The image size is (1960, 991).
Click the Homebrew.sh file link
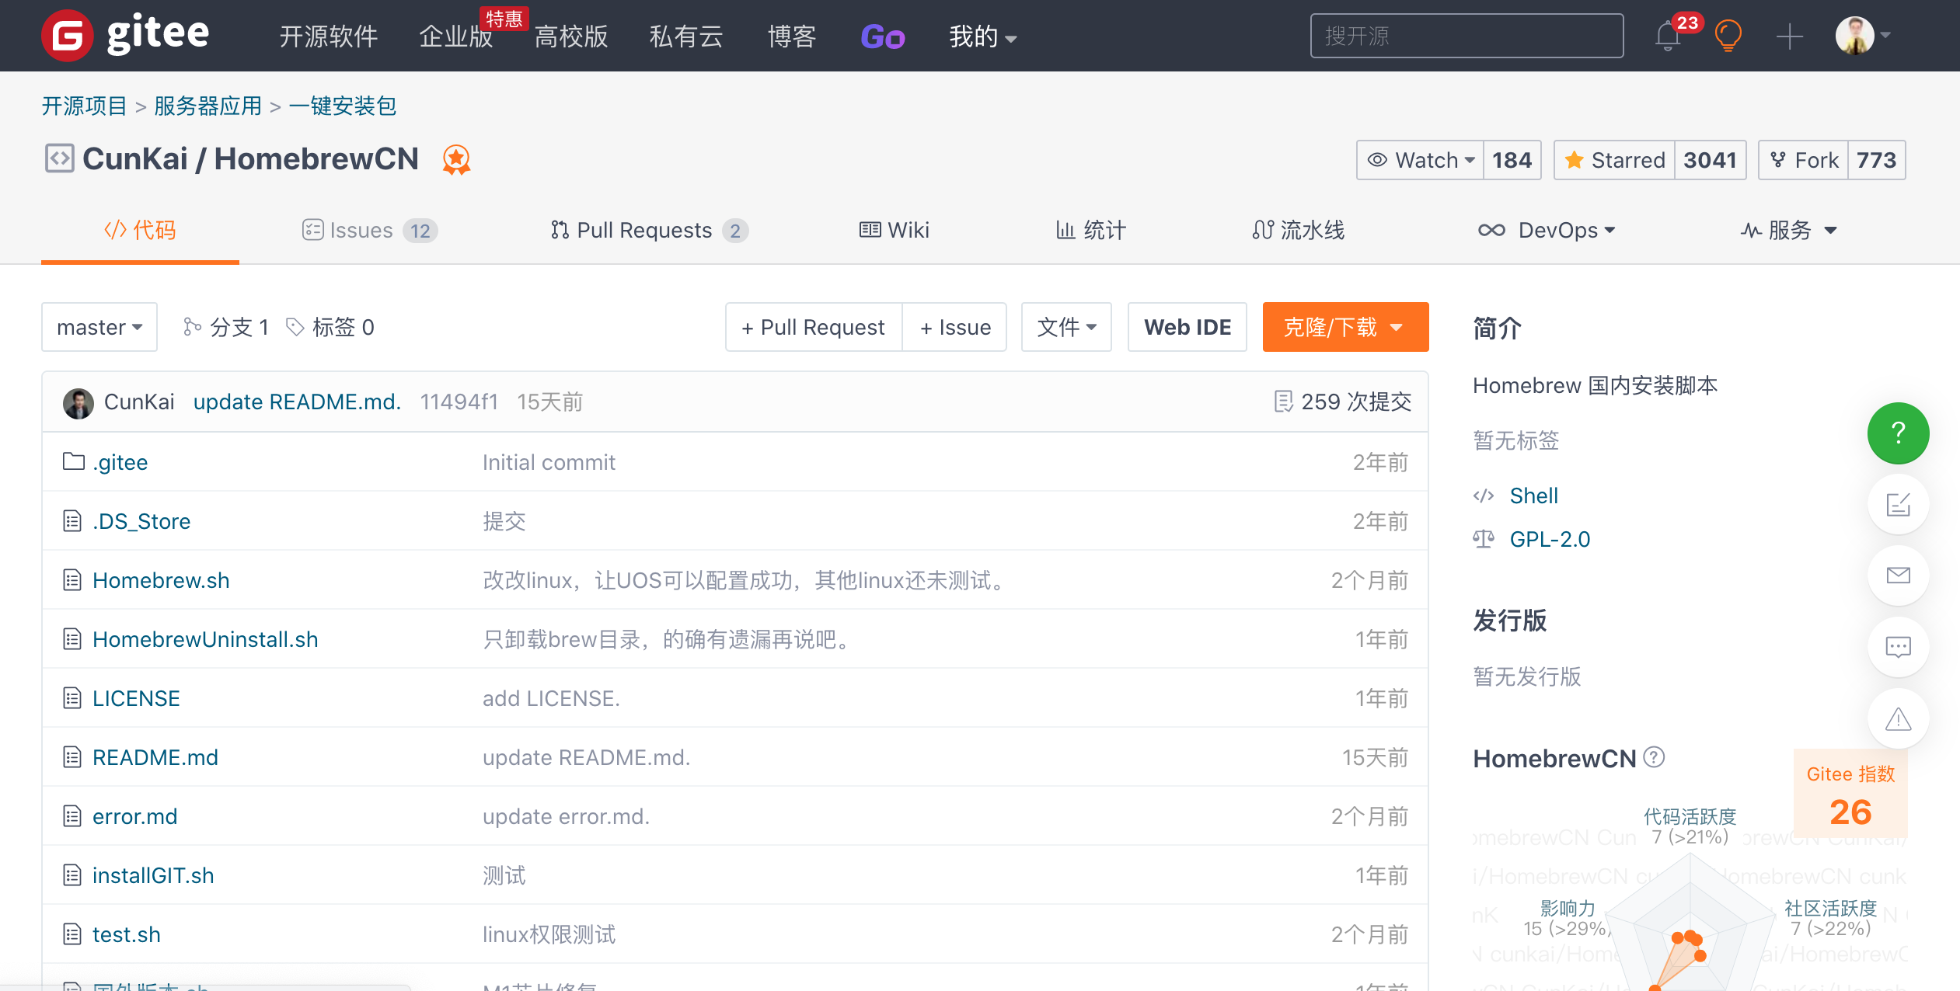[161, 579]
